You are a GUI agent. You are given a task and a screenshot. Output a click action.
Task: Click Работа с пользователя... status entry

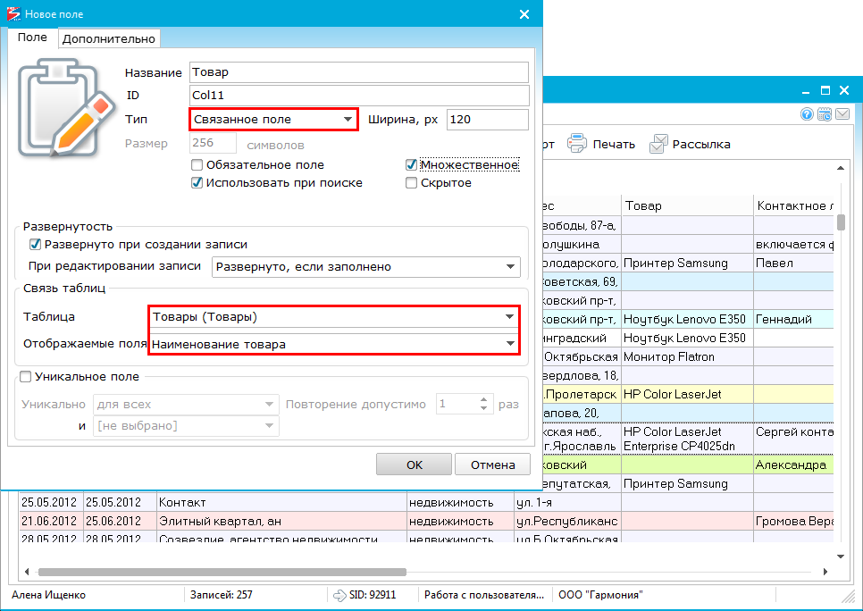(x=484, y=595)
